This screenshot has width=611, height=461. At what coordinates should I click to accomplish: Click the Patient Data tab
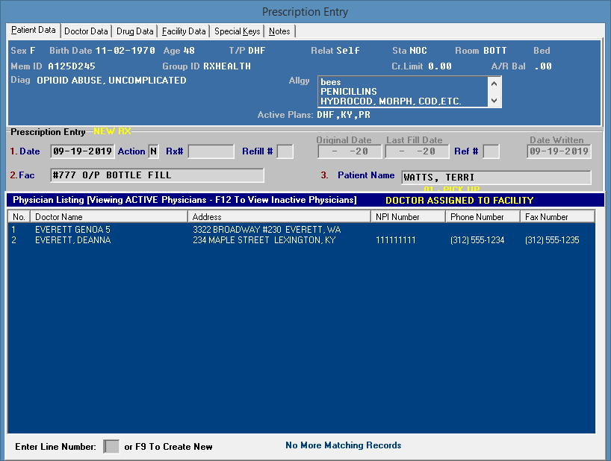[34, 31]
